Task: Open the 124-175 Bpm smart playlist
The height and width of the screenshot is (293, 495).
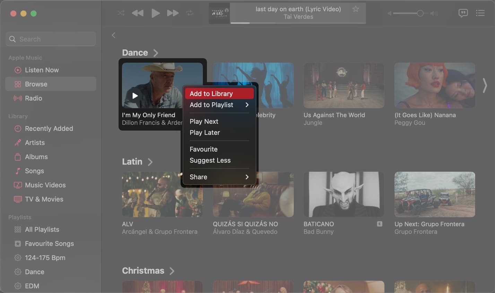Action: click(51, 258)
